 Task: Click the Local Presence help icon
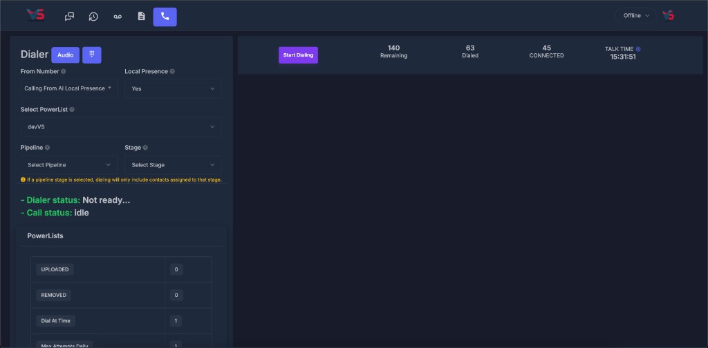tap(172, 71)
